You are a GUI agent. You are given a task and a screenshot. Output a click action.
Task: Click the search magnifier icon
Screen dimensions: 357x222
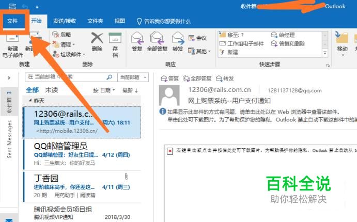(110, 77)
